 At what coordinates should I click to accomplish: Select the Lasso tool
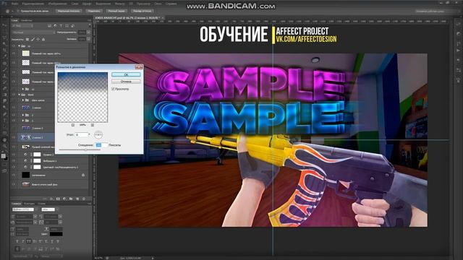click(4, 38)
